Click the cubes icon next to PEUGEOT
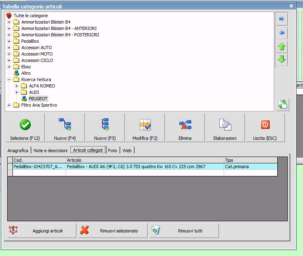Viewport: 303px width, 256px height. (24, 99)
